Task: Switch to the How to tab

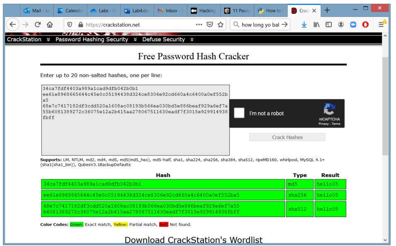Action: (271, 11)
